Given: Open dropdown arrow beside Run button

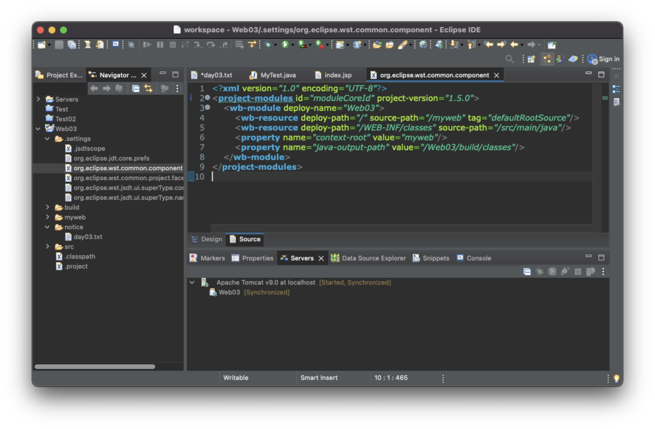Looking at the screenshot, I should [x=293, y=45].
